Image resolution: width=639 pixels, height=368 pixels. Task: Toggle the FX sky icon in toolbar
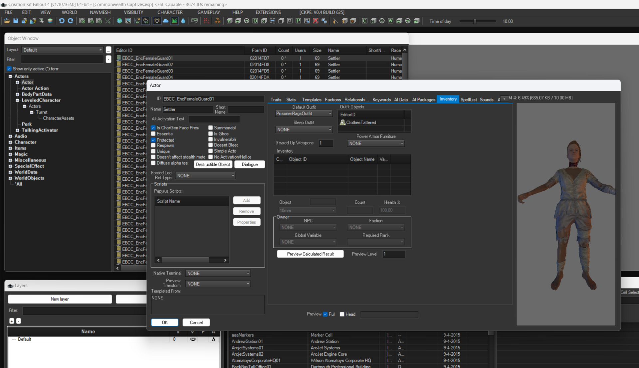[x=146, y=21]
